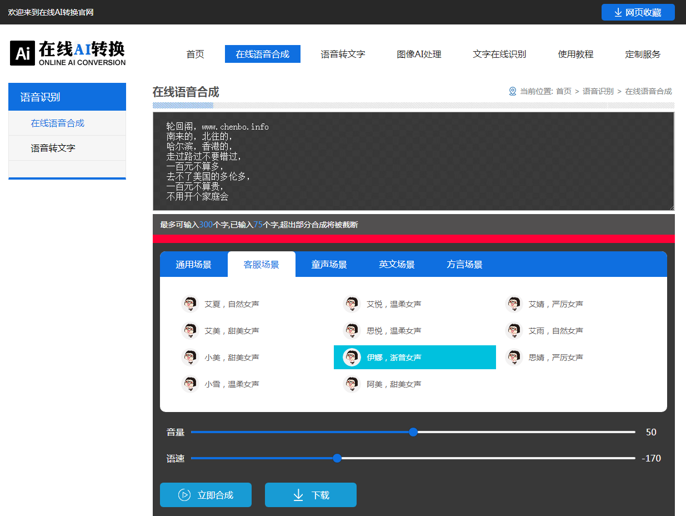This screenshot has width=686, height=516.
Task: Click the avatar icon beside 艾婧
Action: [514, 304]
